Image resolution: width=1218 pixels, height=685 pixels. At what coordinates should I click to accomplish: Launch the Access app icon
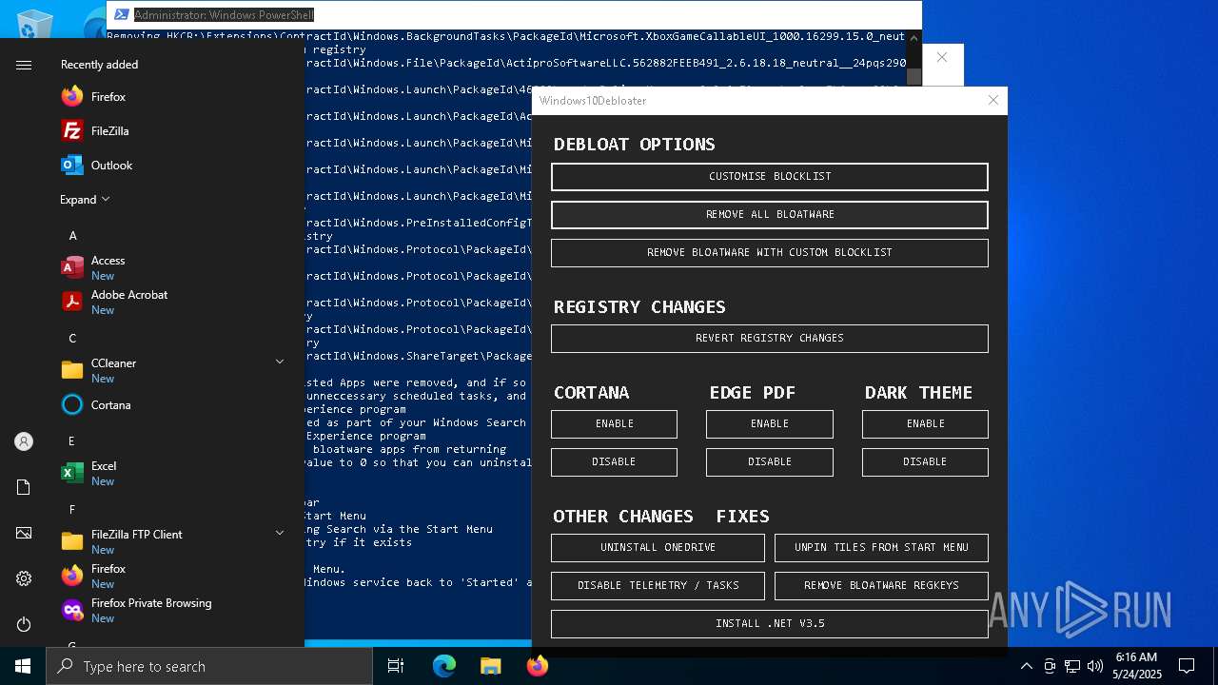tap(72, 268)
